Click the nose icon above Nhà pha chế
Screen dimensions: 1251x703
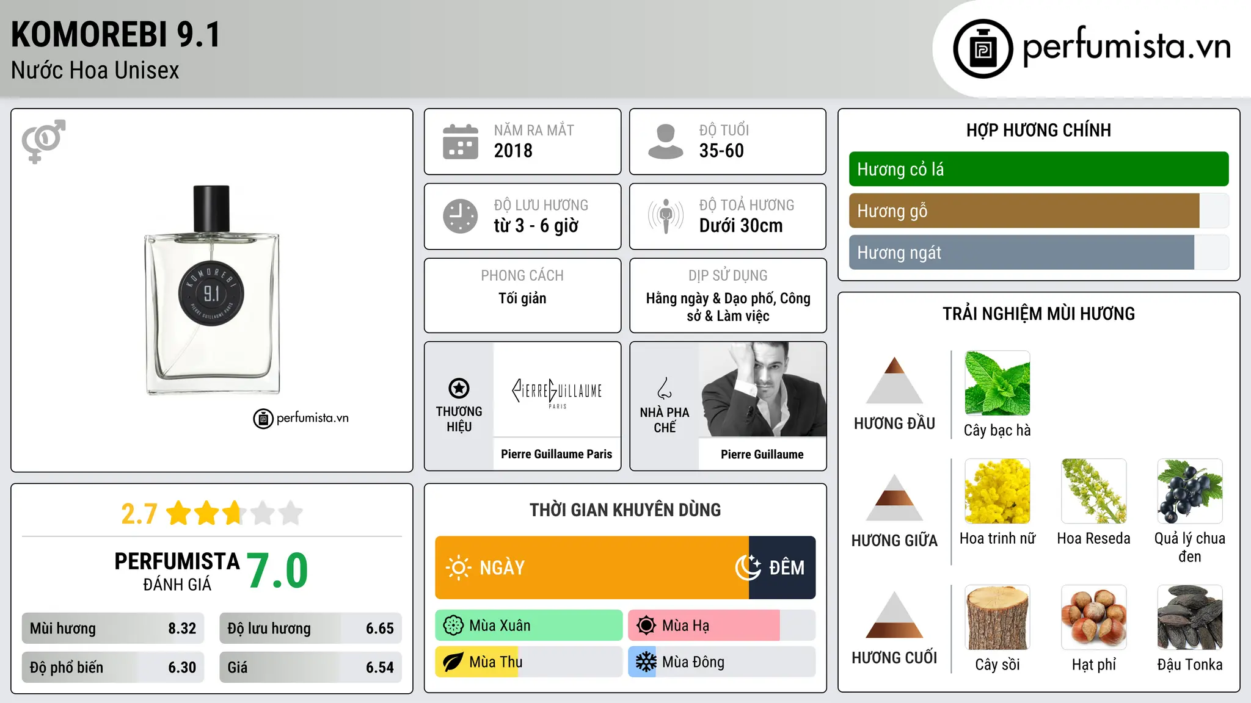pyautogui.click(x=665, y=388)
